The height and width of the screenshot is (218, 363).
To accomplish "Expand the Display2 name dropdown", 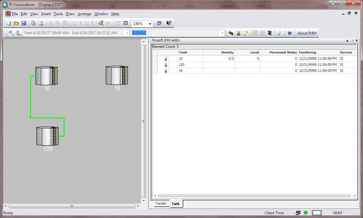I will (222, 33).
